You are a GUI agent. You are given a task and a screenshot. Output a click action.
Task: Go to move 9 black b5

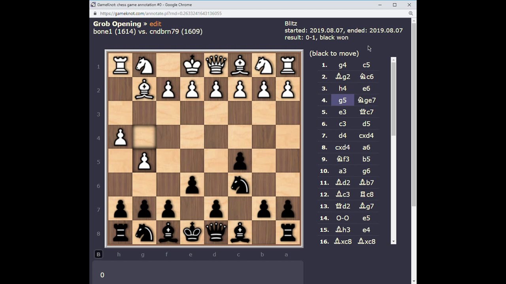[x=366, y=159]
